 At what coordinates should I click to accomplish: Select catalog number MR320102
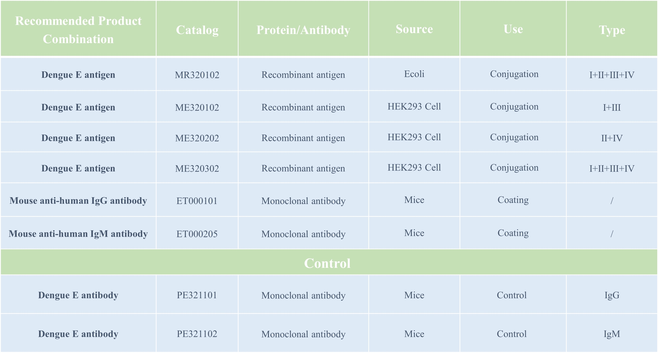pos(197,75)
